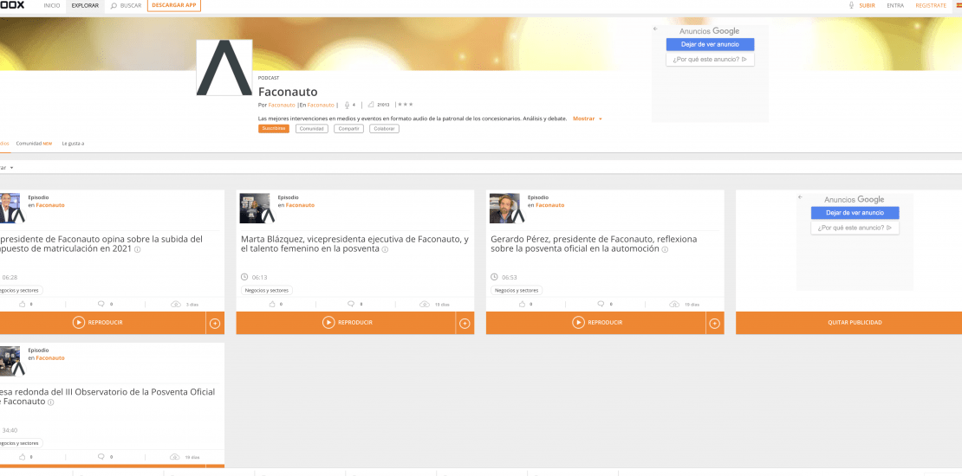
Task: Click REGÍSTRATE sign-up link
Action: point(931,5)
